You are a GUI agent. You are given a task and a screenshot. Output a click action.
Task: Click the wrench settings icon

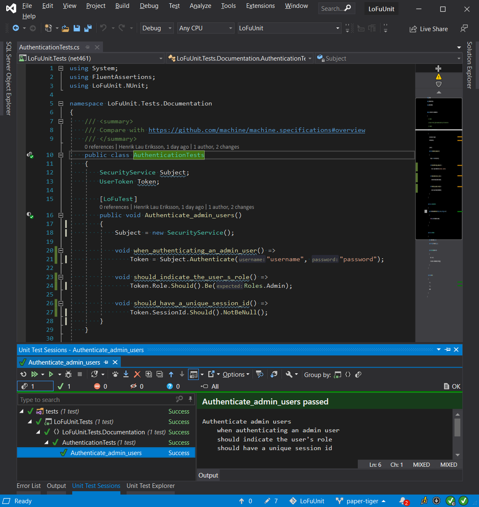click(x=289, y=374)
